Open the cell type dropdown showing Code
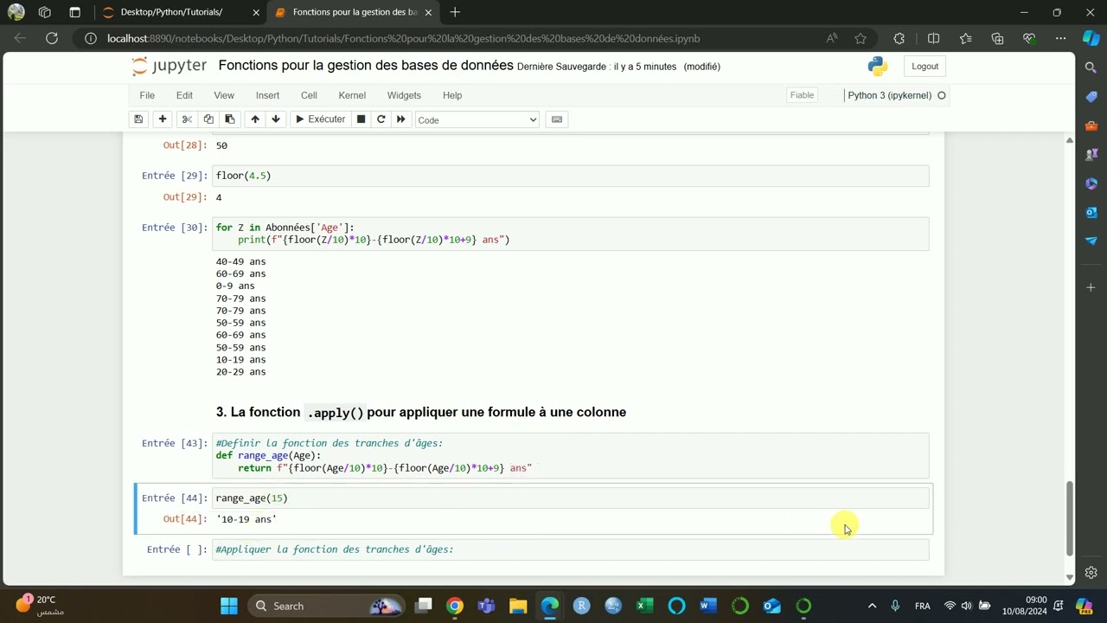1107x623 pixels. point(477,119)
